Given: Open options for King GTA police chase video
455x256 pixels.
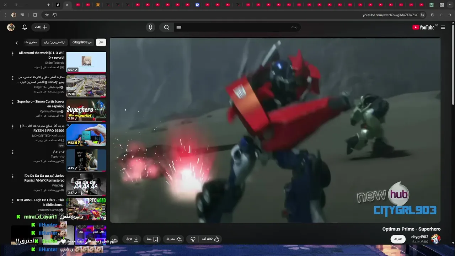Looking at the screenshot, I should (x=13, y=78).
